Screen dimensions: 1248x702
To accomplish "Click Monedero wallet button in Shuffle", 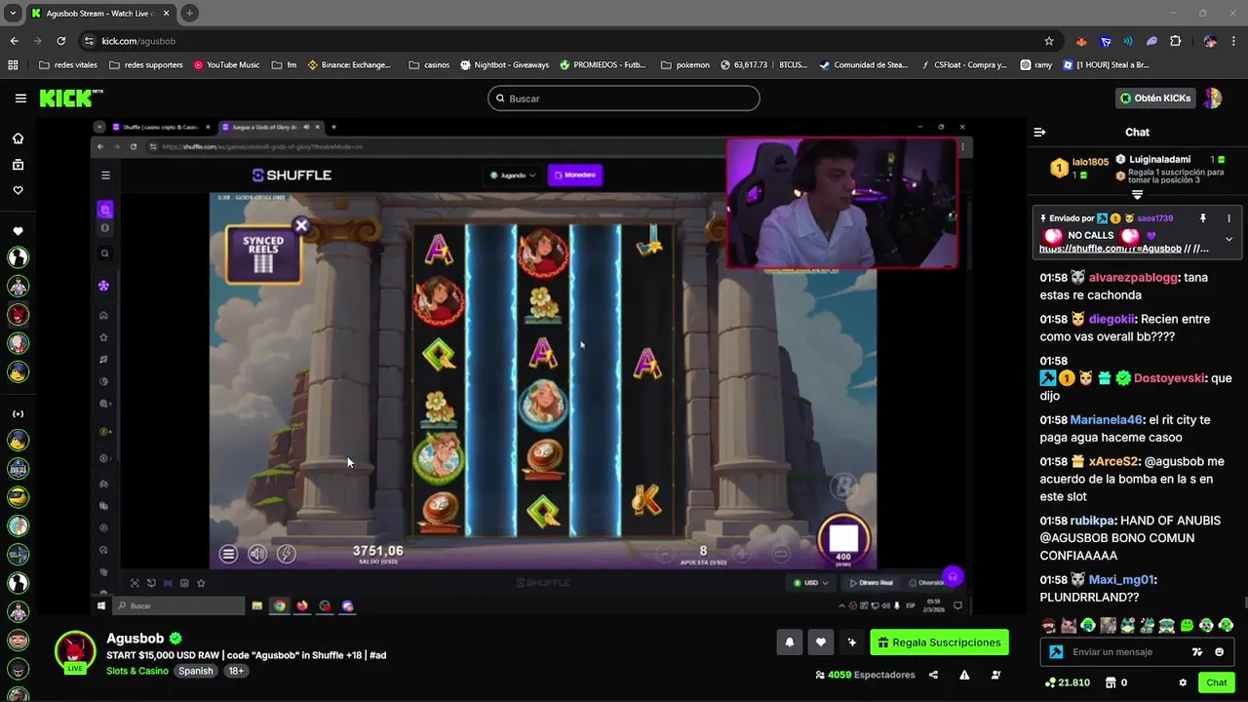I will [575, 175].
